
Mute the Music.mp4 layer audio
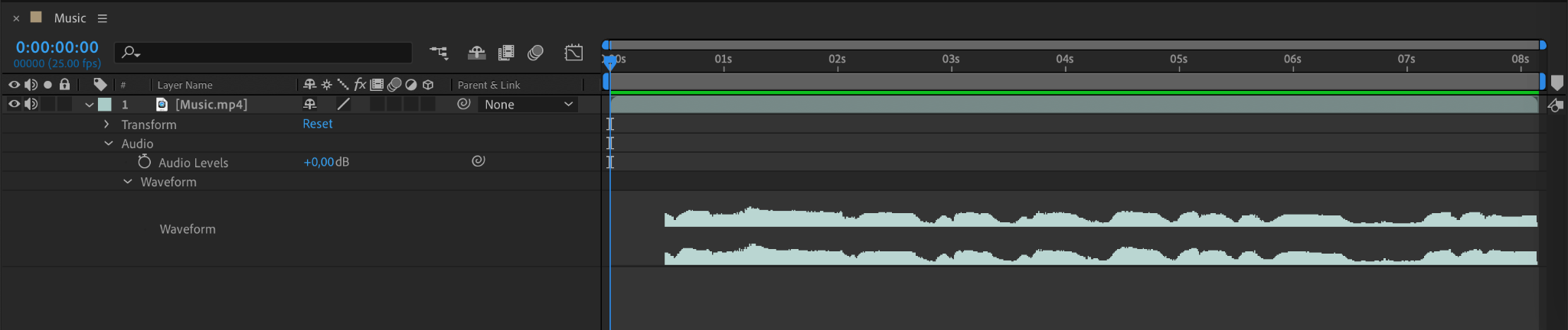[31, 105]
